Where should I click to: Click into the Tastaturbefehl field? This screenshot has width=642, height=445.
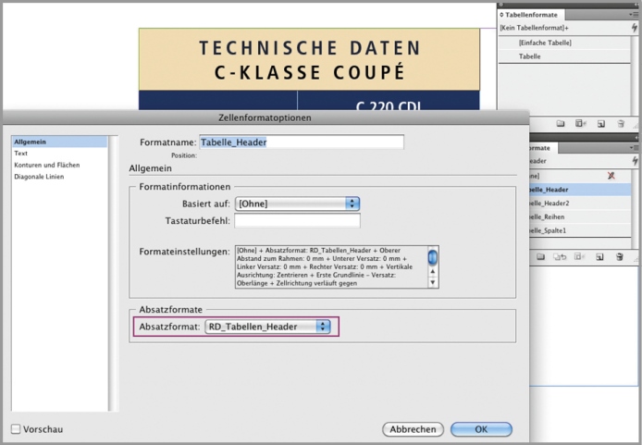(x=297, y=221)
